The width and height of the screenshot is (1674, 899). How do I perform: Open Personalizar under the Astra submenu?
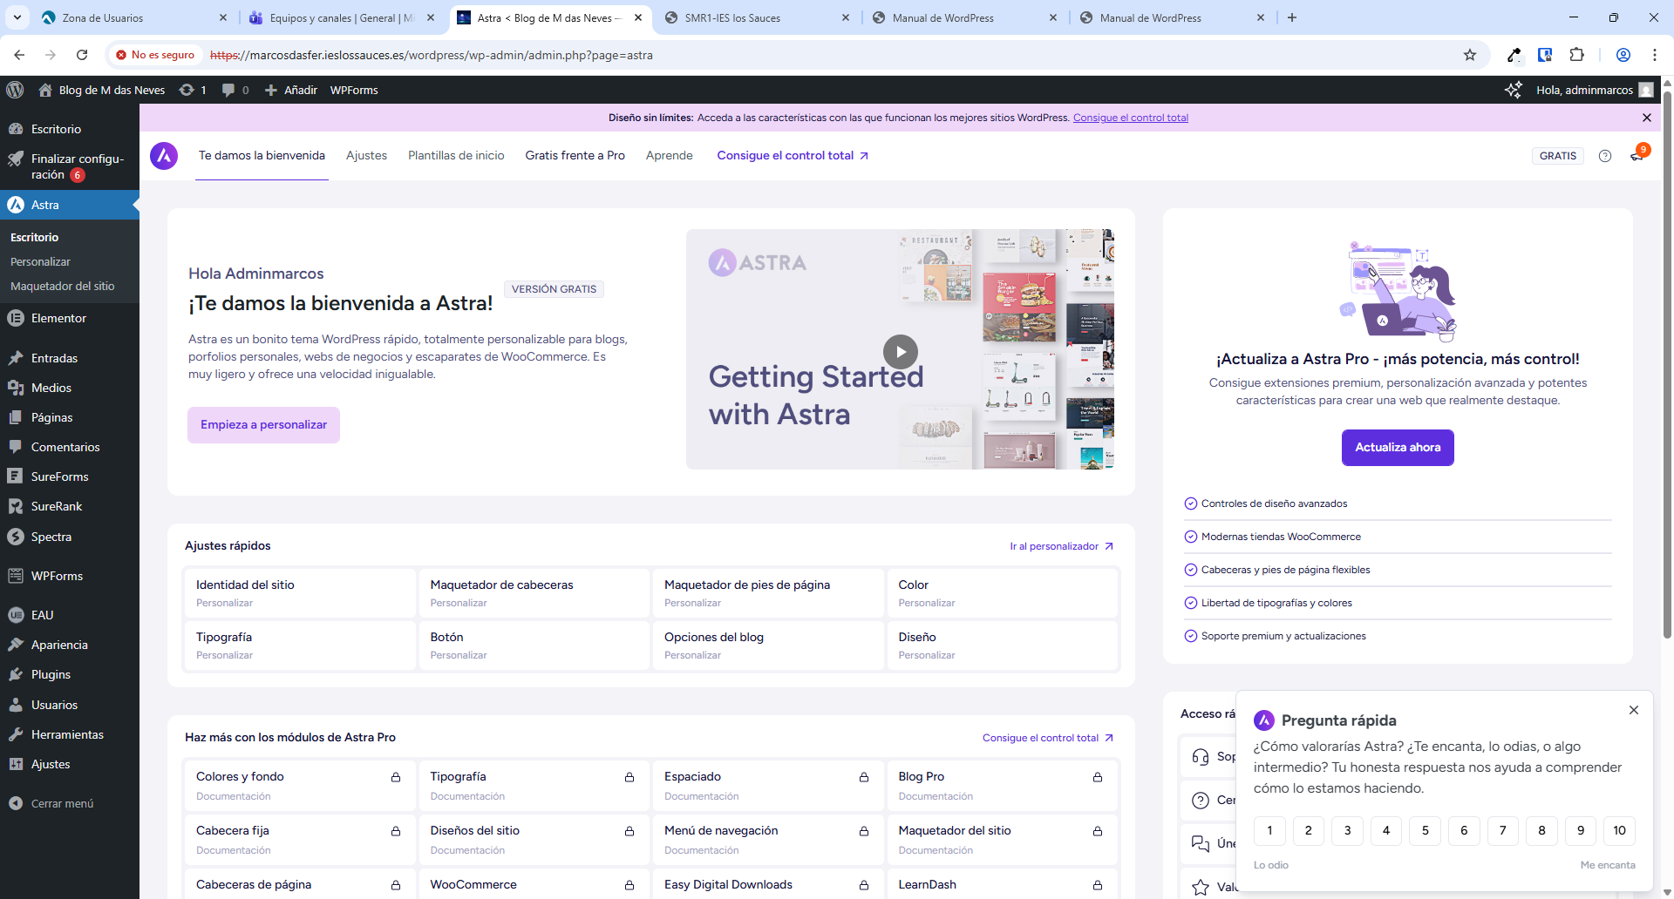40,261
